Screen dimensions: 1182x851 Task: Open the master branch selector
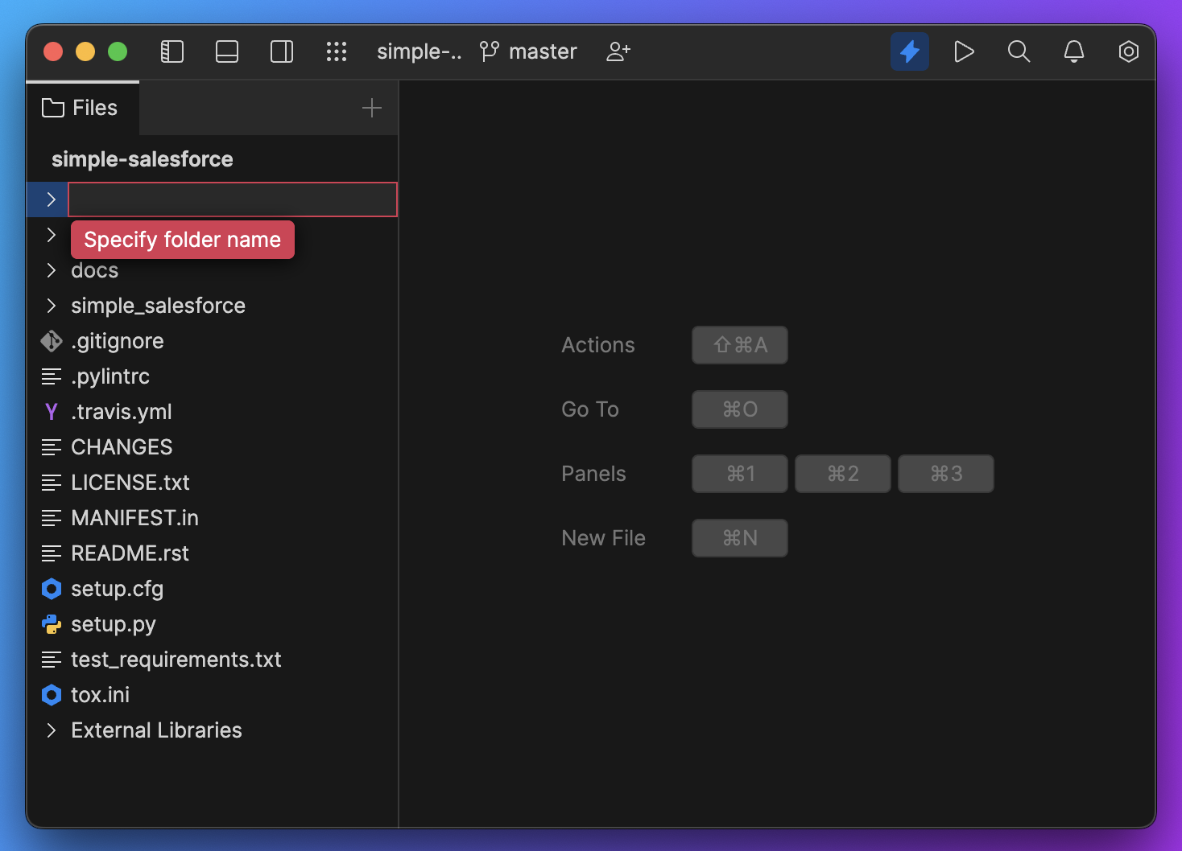[529, 51]
